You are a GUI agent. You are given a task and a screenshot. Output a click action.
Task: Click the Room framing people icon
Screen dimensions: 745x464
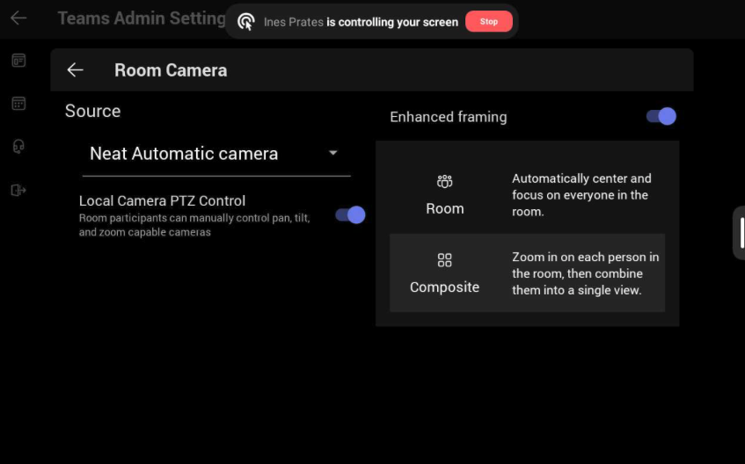pos(444,182)
